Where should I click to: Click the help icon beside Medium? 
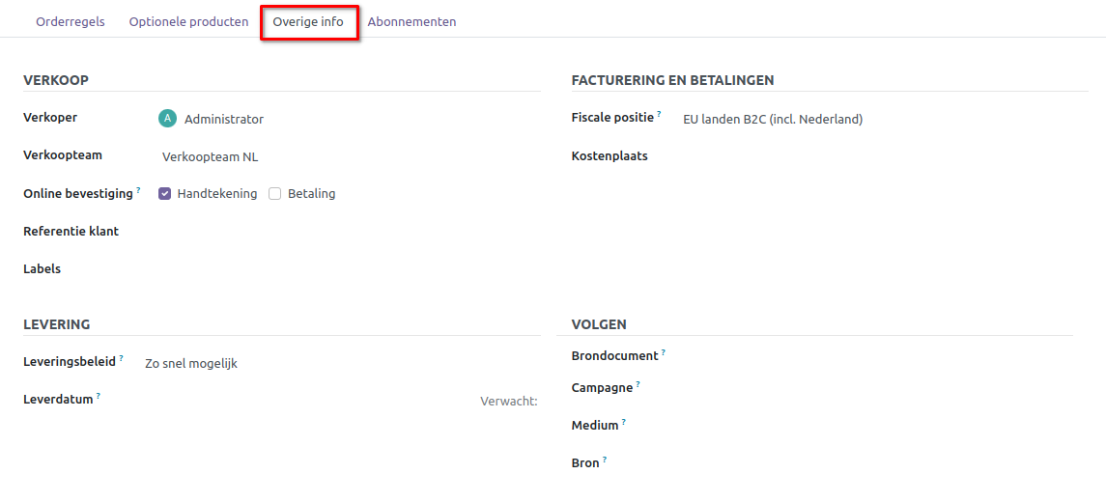pos(623,422)
